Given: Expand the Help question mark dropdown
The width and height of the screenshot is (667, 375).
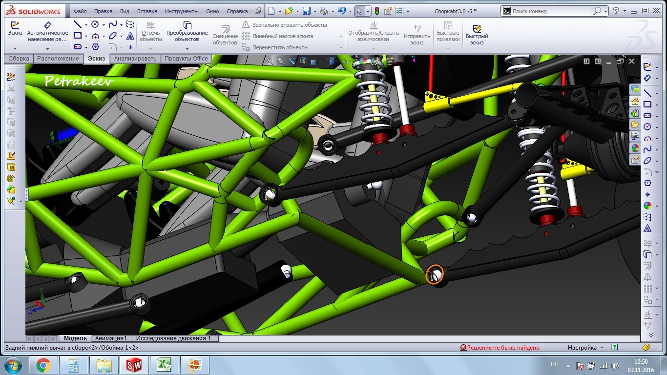Looking at the screenshot, I should tap(625, 11).
